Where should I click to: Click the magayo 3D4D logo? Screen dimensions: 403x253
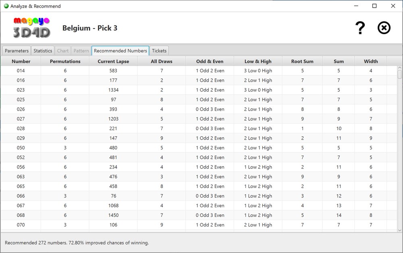(32, 28)
